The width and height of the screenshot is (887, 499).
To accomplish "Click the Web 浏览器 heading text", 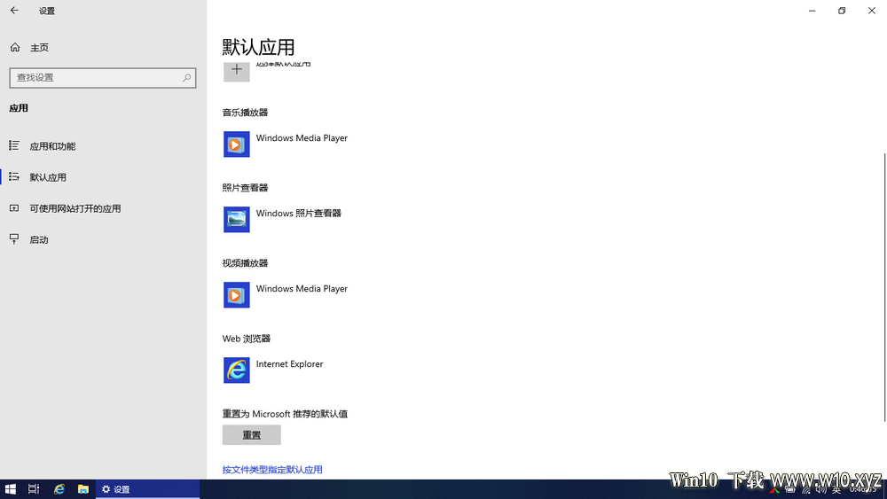I will (x=246, y=339).
